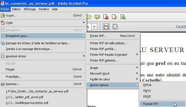The image size is (186, 107).
Task: Open recent file editer_pdf_acro6.pdf
Action: [25, 97]
